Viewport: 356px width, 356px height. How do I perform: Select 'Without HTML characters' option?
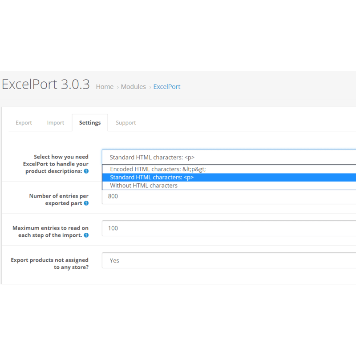pos(144,186)
